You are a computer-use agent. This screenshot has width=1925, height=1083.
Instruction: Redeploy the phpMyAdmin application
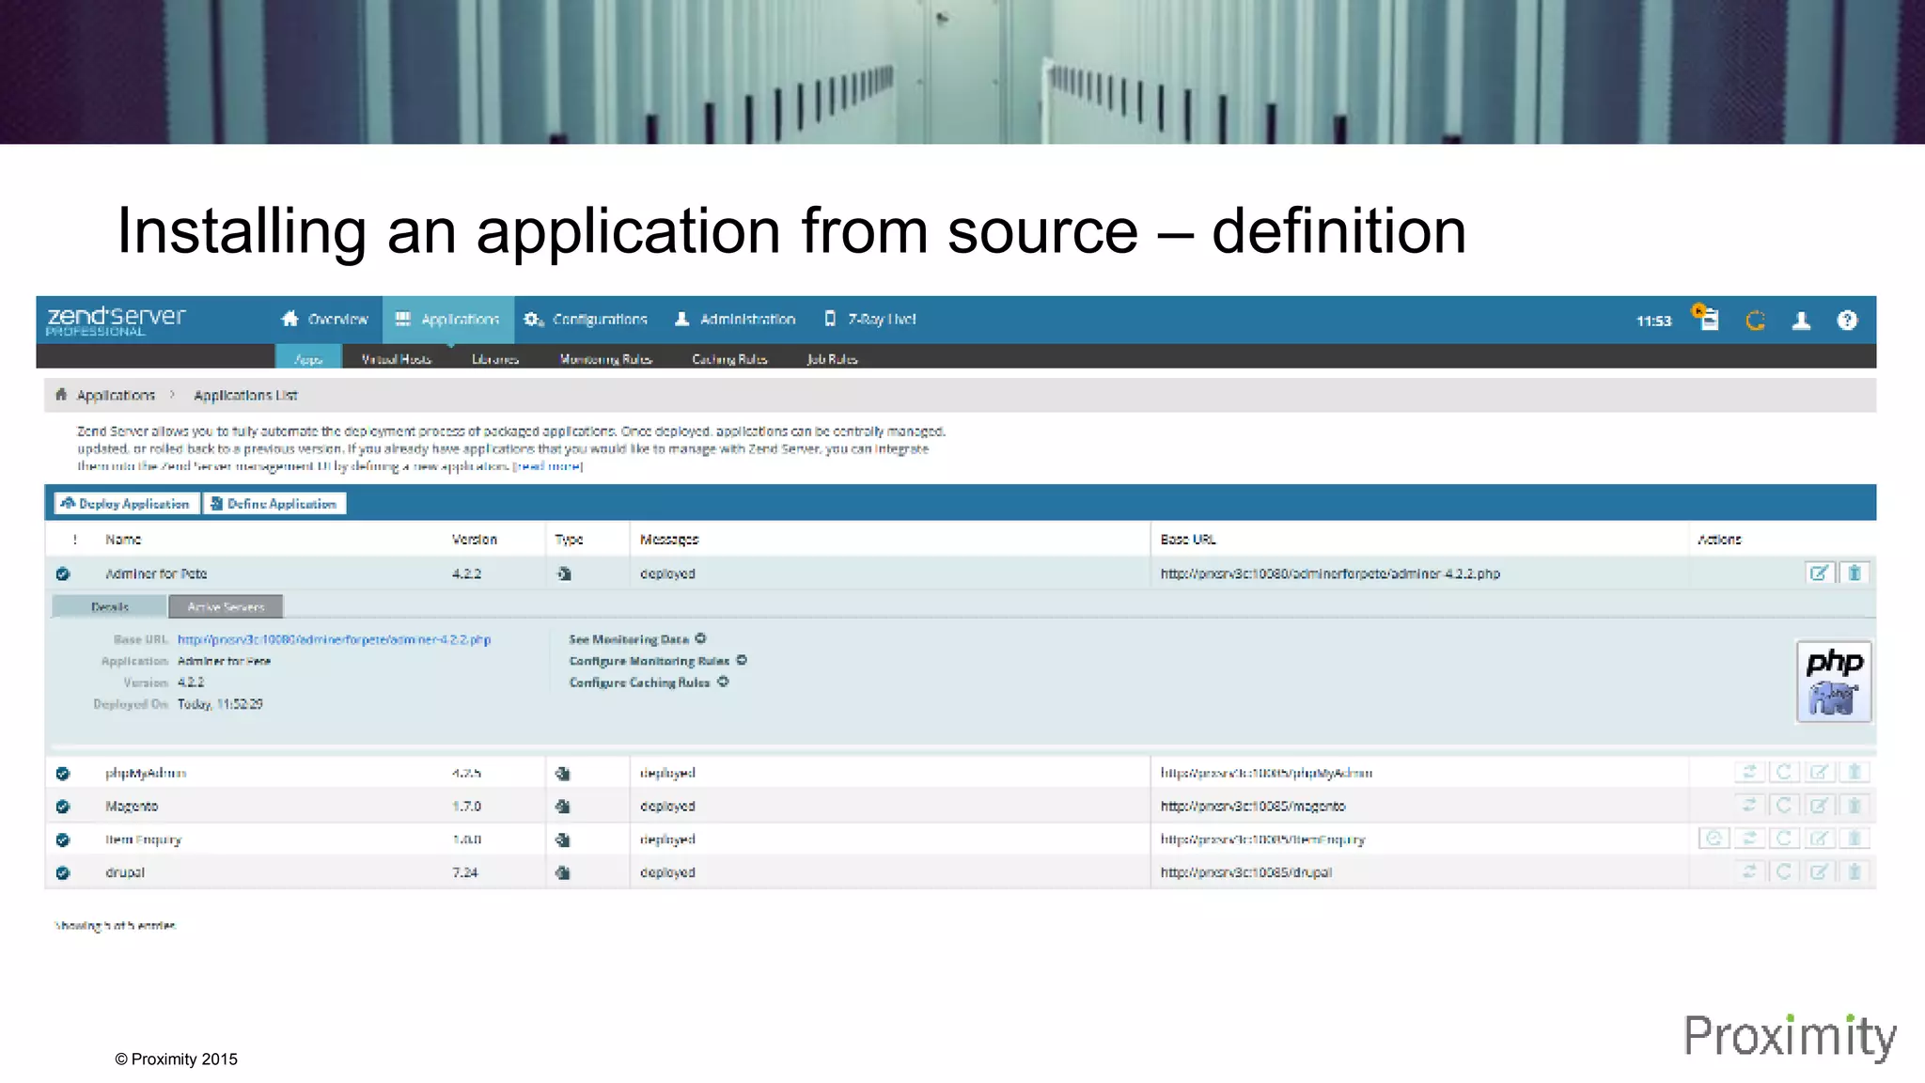[1783, 772]
